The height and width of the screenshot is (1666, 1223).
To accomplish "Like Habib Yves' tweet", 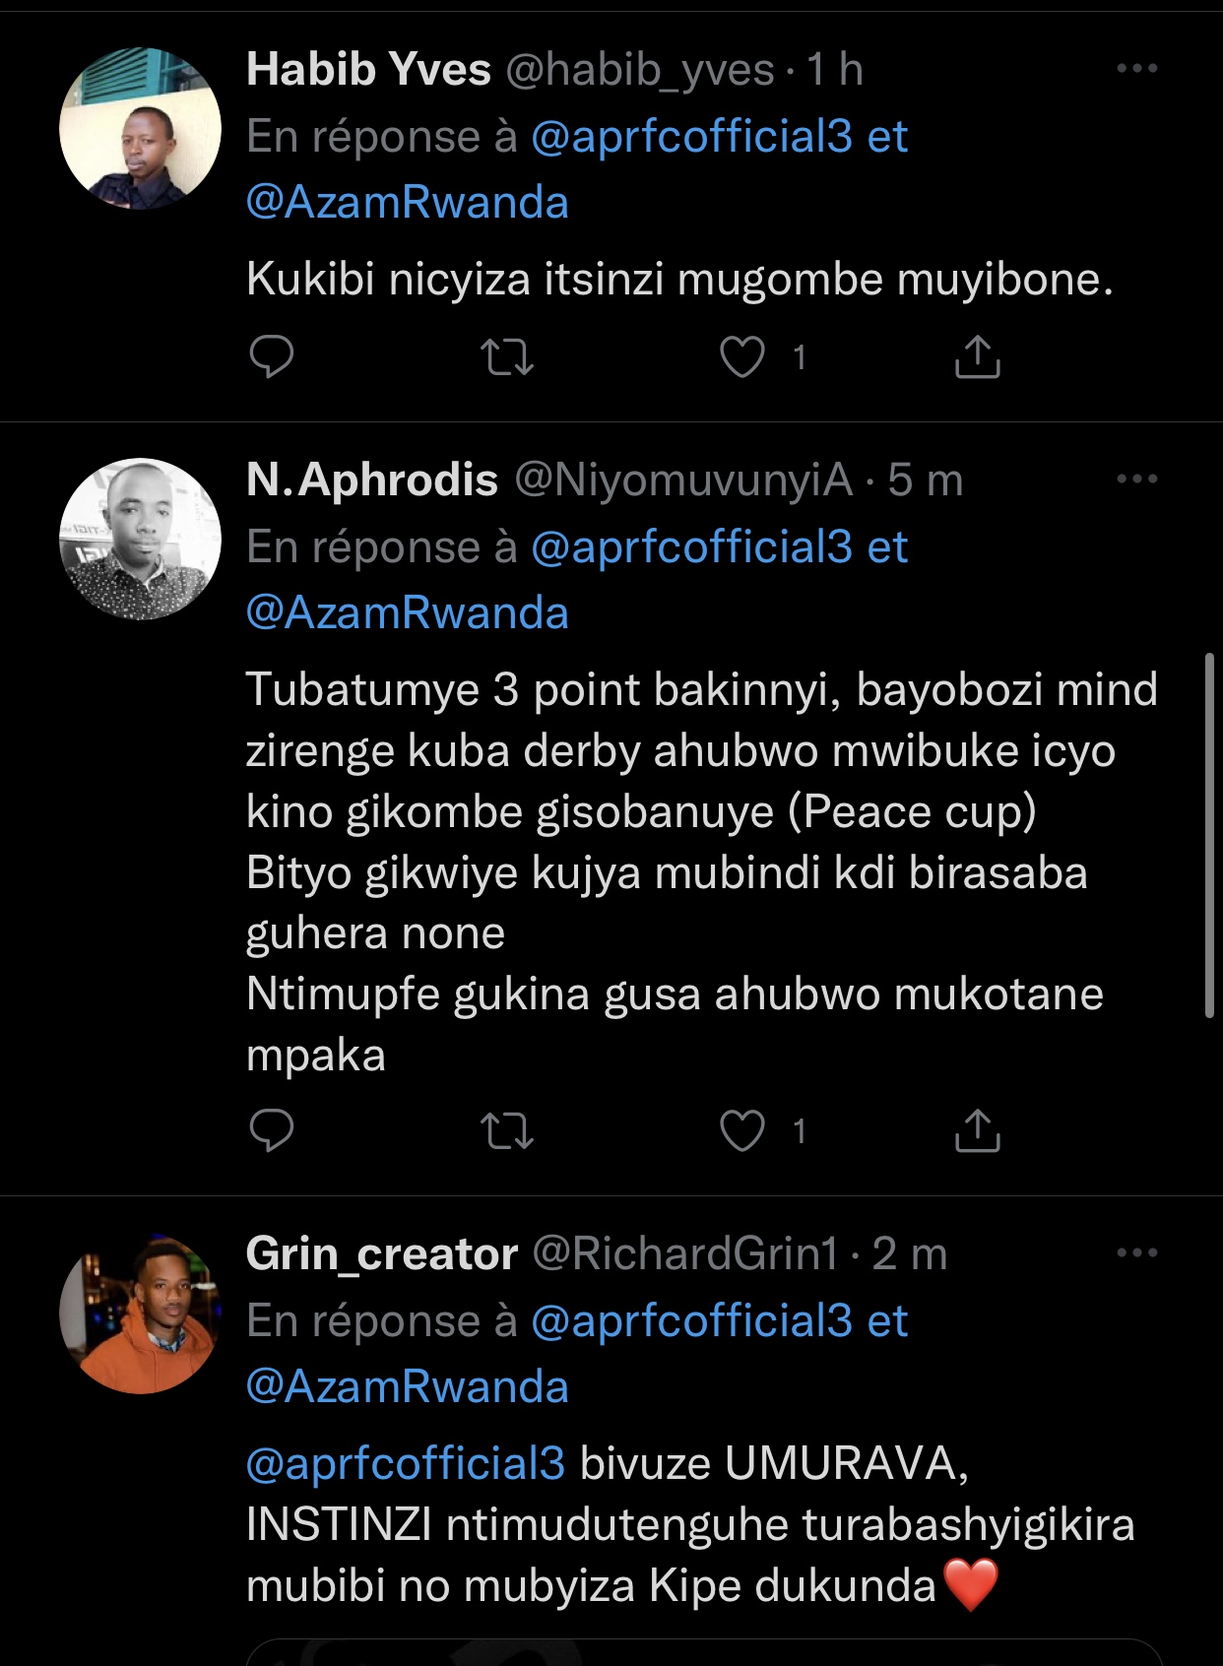I will (x=742, y=356).
